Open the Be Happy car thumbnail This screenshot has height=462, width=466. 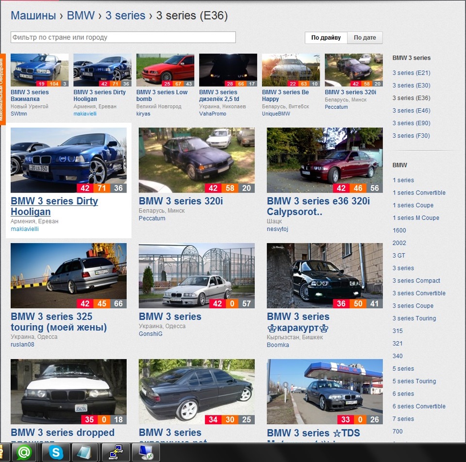291,70
